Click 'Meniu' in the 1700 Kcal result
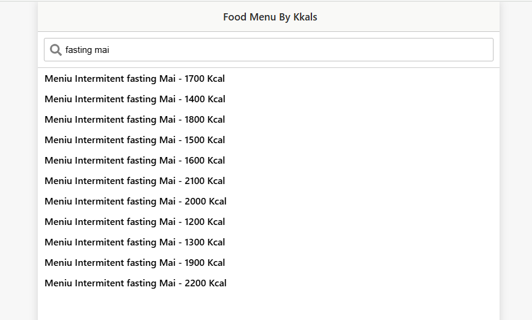The height and width of the screenshot is (320, 532). click(x=58, y=79)
